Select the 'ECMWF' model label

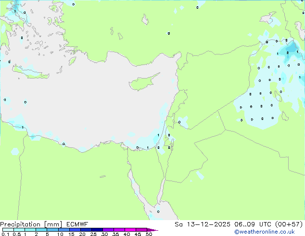77,224
